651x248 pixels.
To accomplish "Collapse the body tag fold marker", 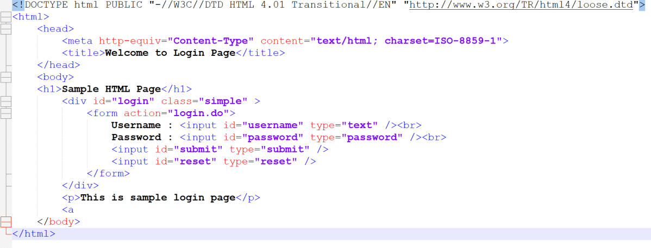I will 6,78.
